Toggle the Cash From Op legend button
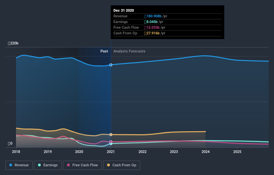Image resolution: width=274 pixels, height=175 pixels. [121, 165]
